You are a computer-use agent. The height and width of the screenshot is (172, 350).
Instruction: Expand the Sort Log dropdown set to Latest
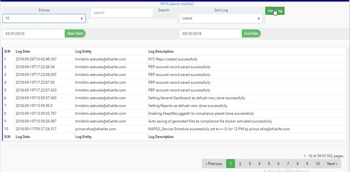(220, 18)
